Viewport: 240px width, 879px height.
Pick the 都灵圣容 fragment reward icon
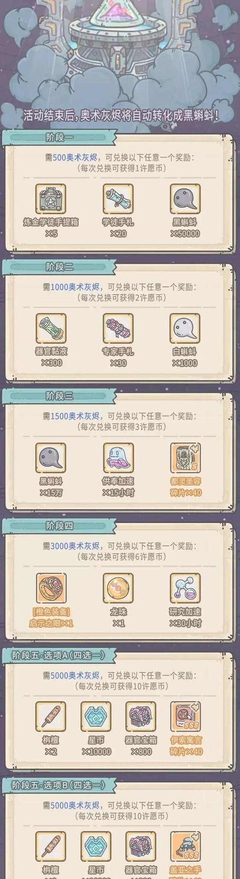[x=185, y=458]
